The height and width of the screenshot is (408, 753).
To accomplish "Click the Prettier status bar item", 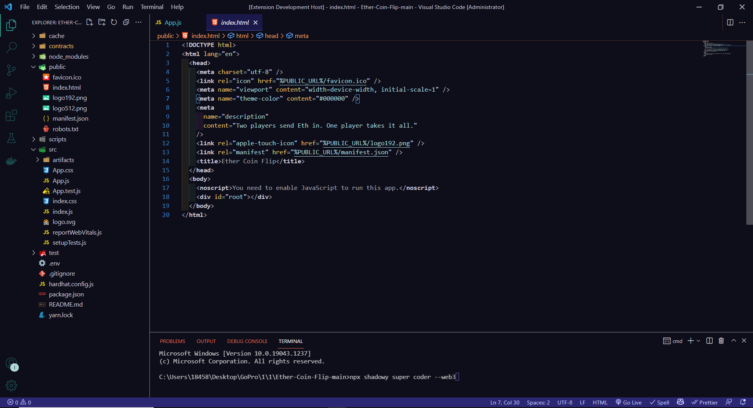I will click(704, 403).
